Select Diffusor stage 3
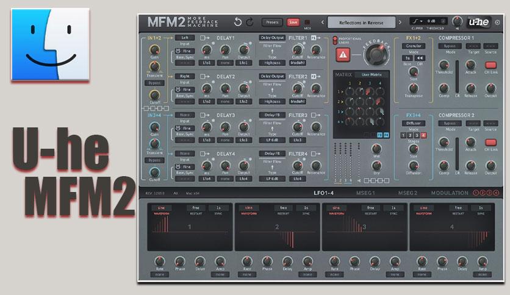Screen dimensions: 510x295 [x=417, y=135]
